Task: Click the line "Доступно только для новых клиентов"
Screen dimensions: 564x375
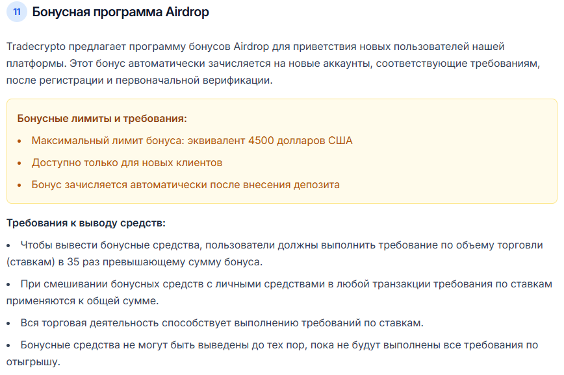Action: (127, 162)
